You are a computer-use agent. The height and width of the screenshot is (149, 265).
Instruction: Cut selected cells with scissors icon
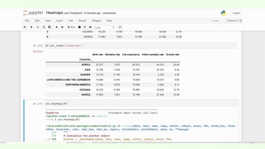(x=38, y=27)
